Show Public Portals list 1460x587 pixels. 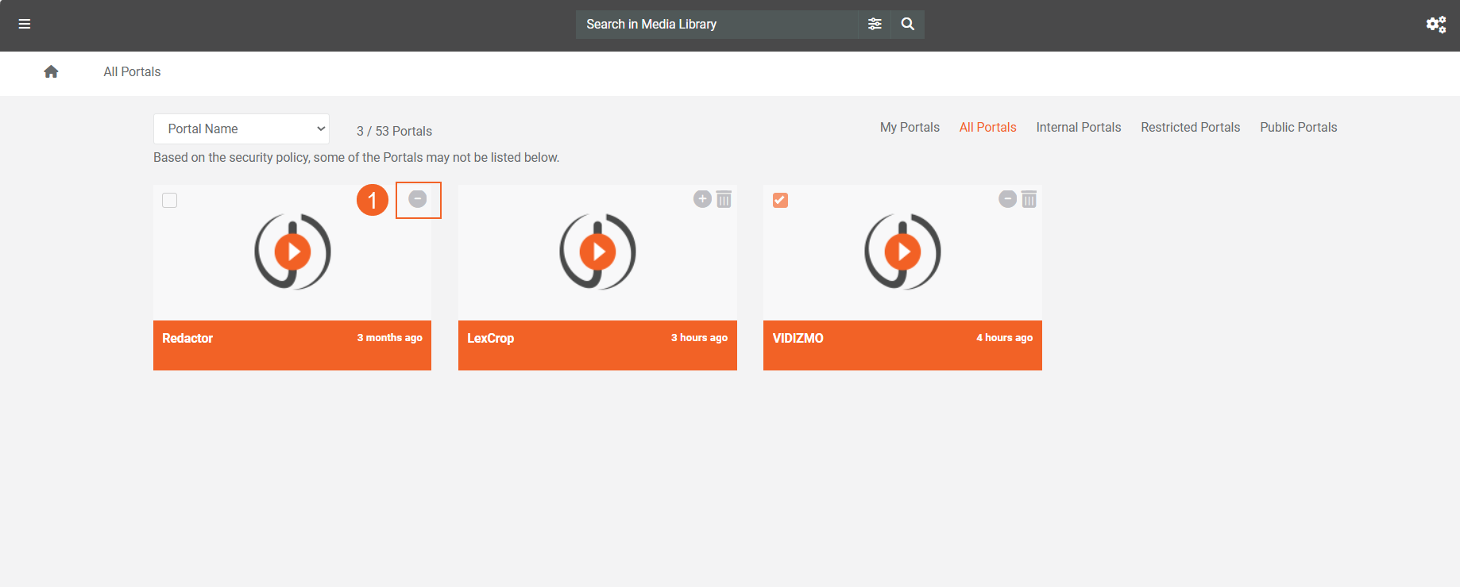click(x=1298, y=128)
